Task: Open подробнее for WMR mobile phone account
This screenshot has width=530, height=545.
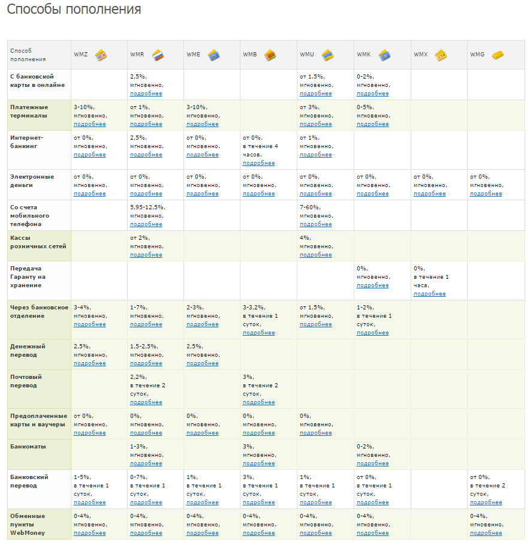Action: pyautogui.click(x=146, y=224)
